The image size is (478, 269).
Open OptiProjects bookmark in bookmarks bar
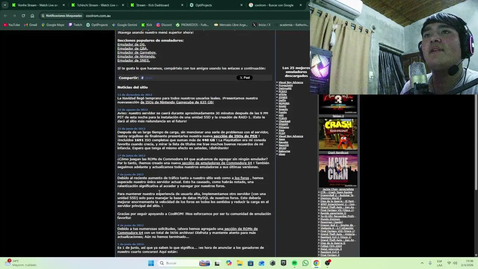click(x=97, y=25)
